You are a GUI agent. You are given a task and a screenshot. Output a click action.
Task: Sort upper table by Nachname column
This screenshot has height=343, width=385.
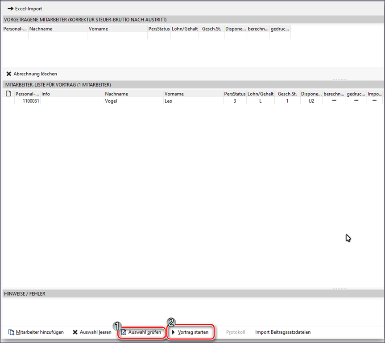[58, 29]
